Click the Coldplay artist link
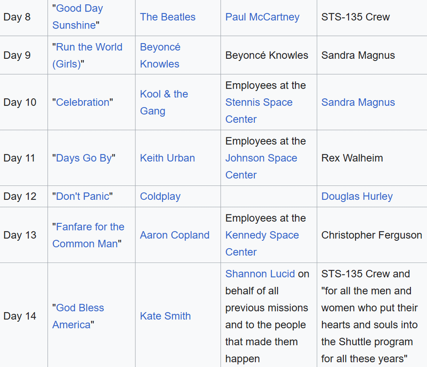Image resolution: width=427 pixels, height=367 pixels. pyautogui.click(x=160, y=196)
